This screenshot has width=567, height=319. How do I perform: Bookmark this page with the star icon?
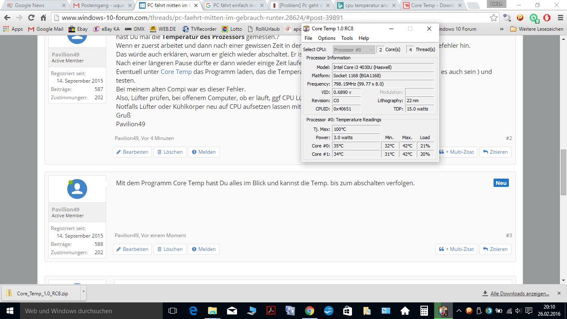coord(494,18)
